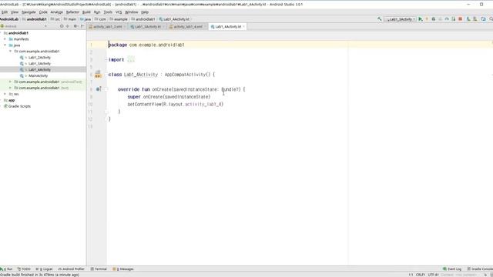Switch to the Lab1_3Activity.kt tab
Screen dimensions: 493x277
(x=148, y=27)
